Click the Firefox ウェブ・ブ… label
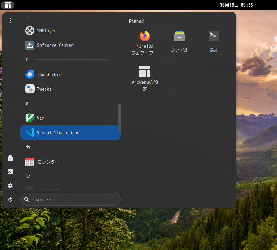277x250 pixels. (145, 49)
